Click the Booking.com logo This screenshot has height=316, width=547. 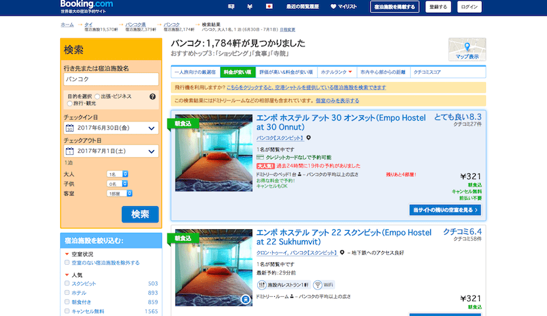87,5
